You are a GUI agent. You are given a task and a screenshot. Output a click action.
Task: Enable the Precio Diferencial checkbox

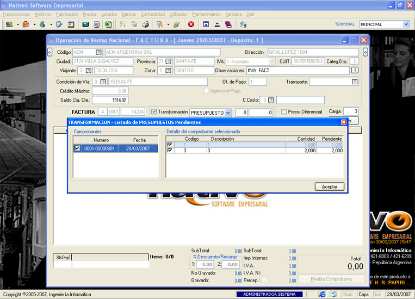[284, 111]
